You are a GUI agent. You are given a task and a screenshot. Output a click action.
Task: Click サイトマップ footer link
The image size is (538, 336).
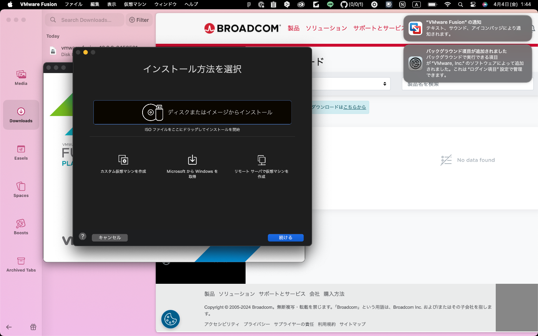point(352,324)
